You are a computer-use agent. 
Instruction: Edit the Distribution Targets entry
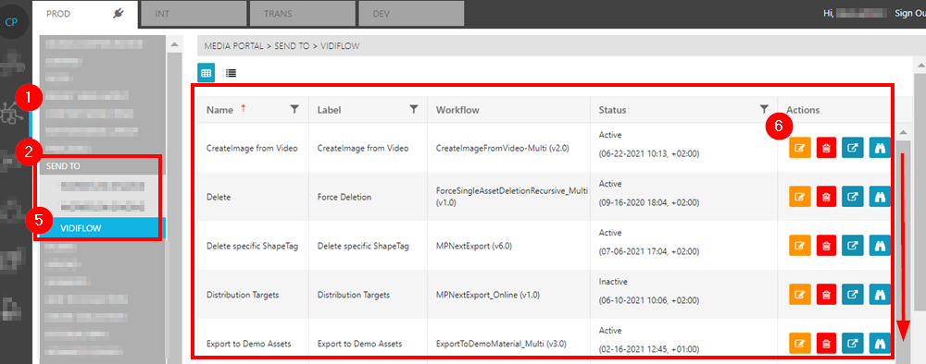pos(800,295)
